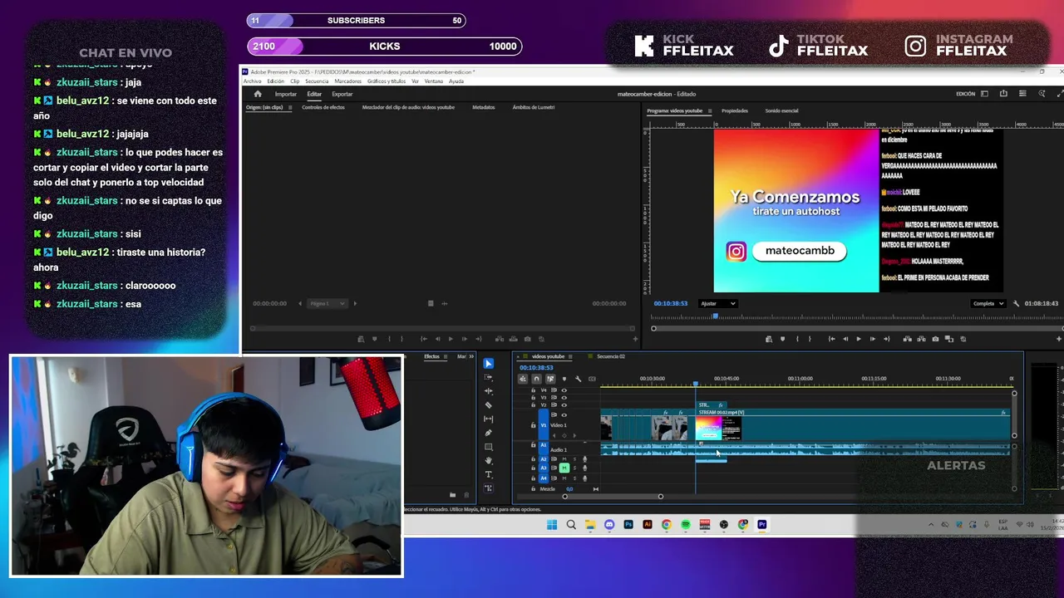Click the Exportar workspace button

342,94
